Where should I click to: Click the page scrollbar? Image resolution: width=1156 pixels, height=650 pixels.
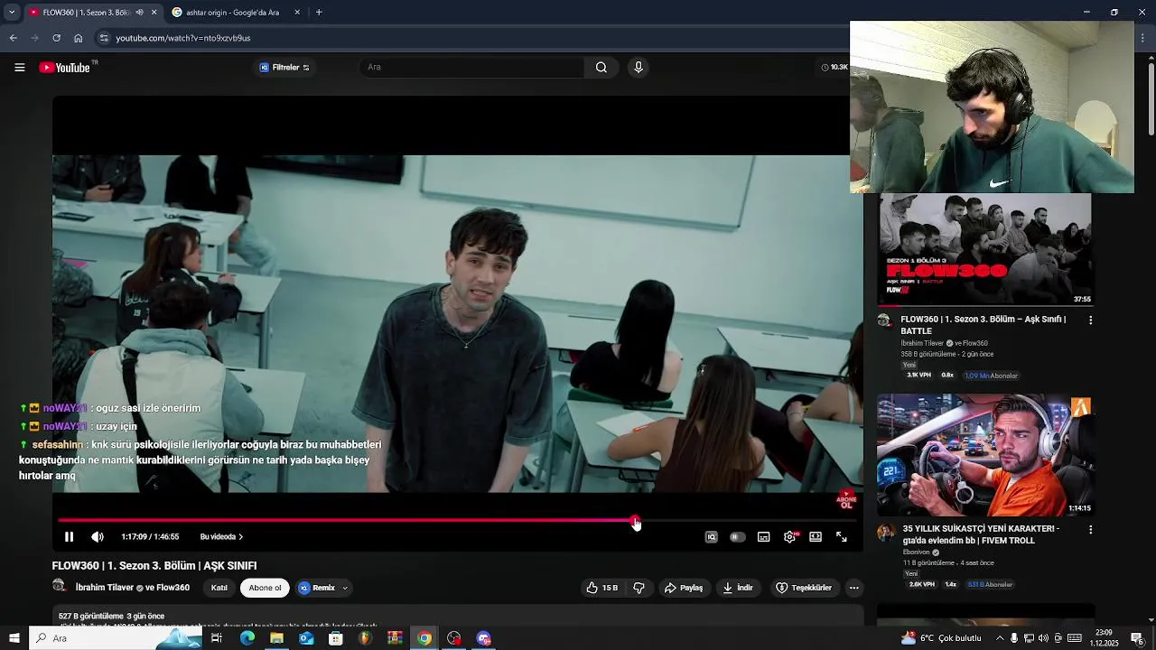(1151, 99)
